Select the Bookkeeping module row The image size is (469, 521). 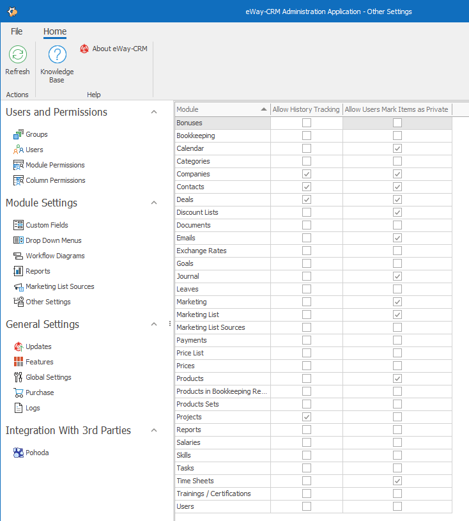[x=313, y=136]
